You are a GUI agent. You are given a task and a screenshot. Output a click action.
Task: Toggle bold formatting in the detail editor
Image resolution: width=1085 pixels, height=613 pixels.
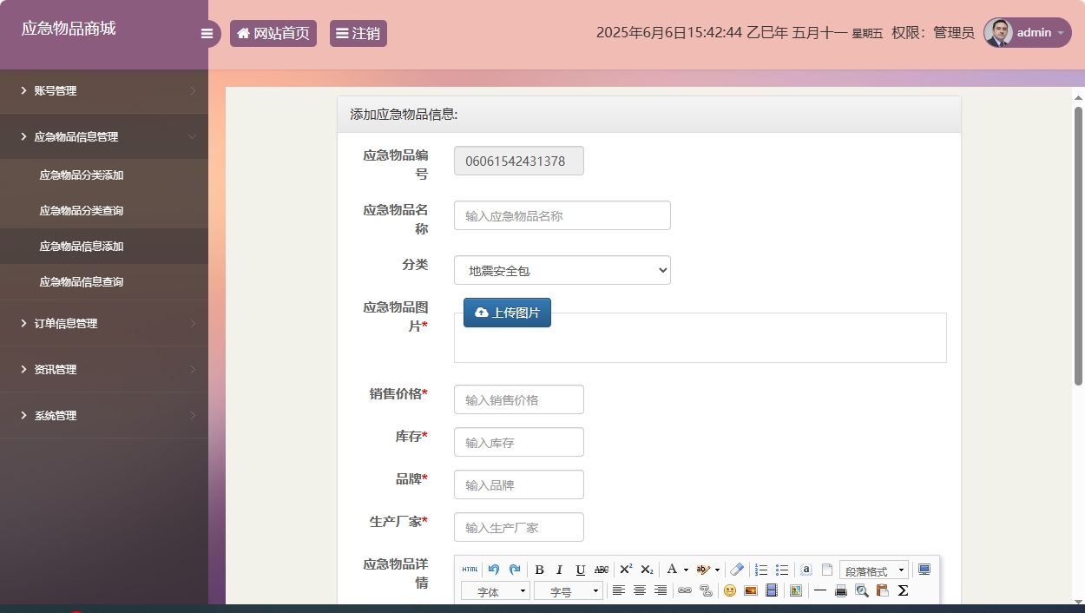(539, 570)
